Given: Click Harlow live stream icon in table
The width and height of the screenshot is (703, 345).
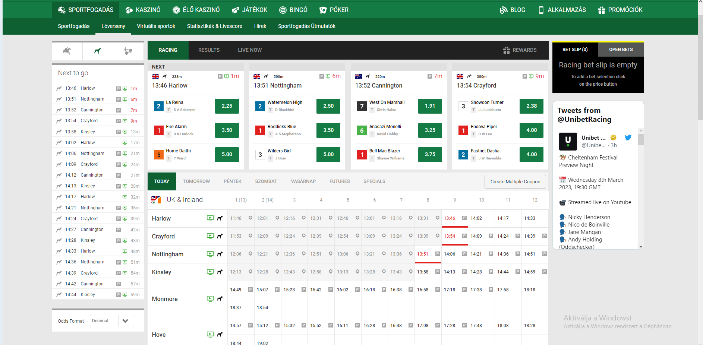Looking at the screenshot, I should [x=210, y=218].
